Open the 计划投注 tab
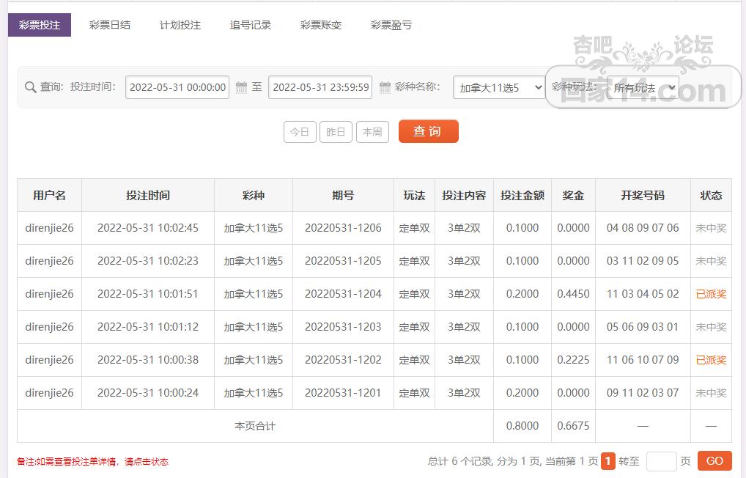746x478 pixels. (x=180, y=24)
